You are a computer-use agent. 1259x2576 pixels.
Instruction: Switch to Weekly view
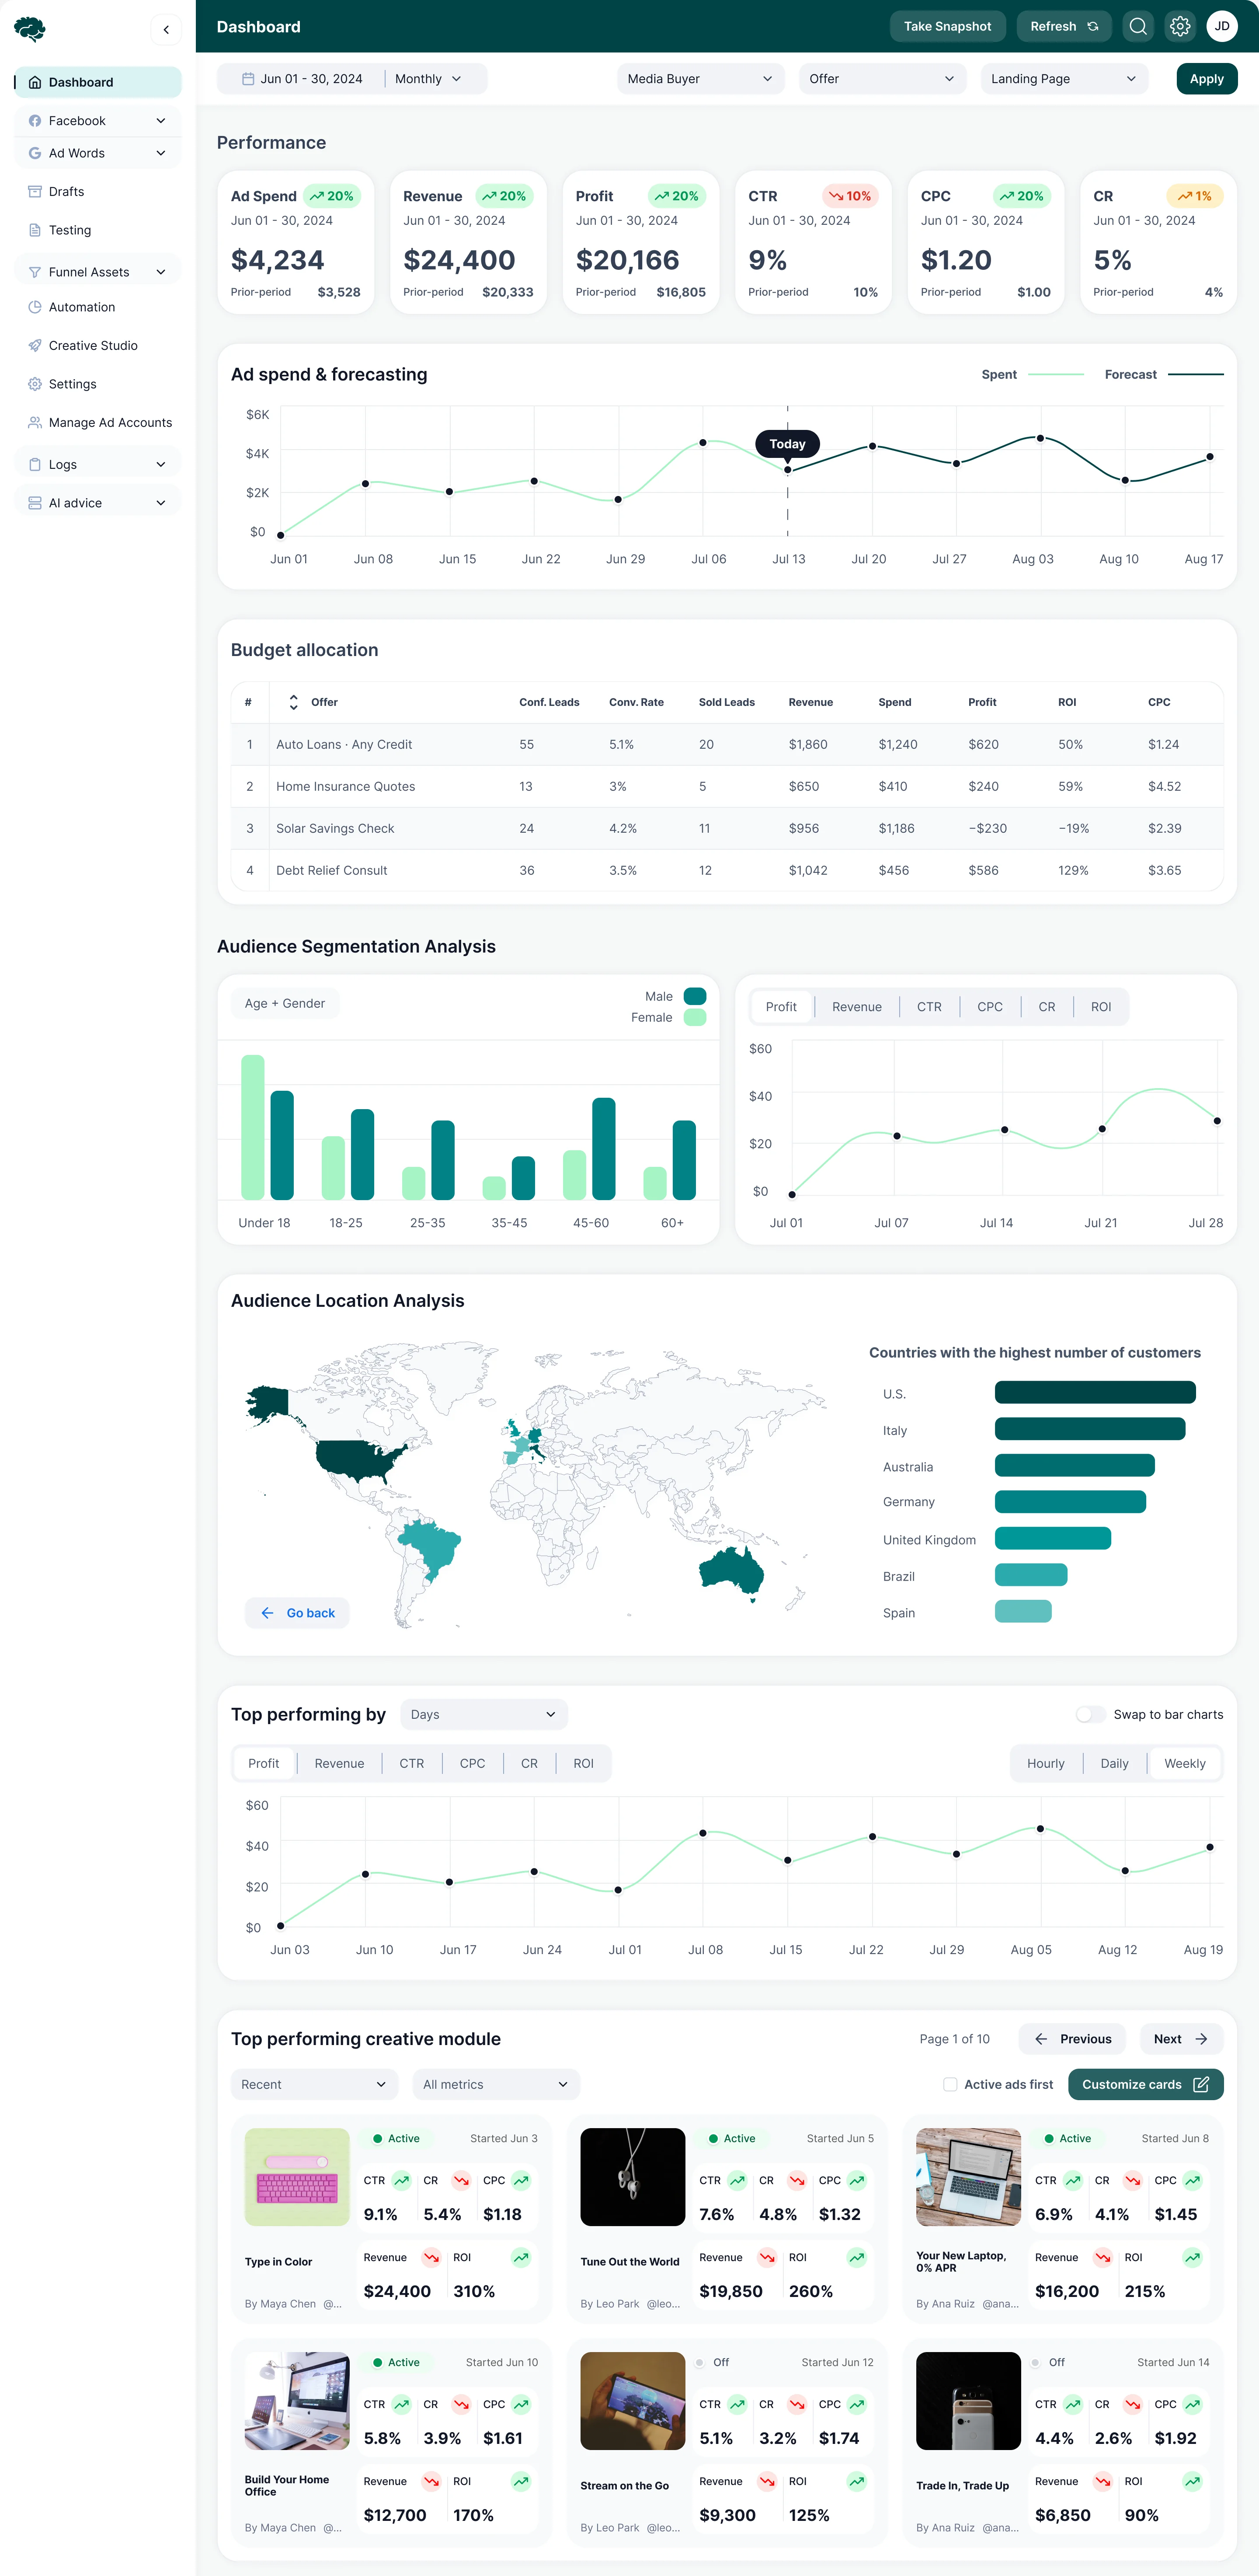coord(1185,1763)
